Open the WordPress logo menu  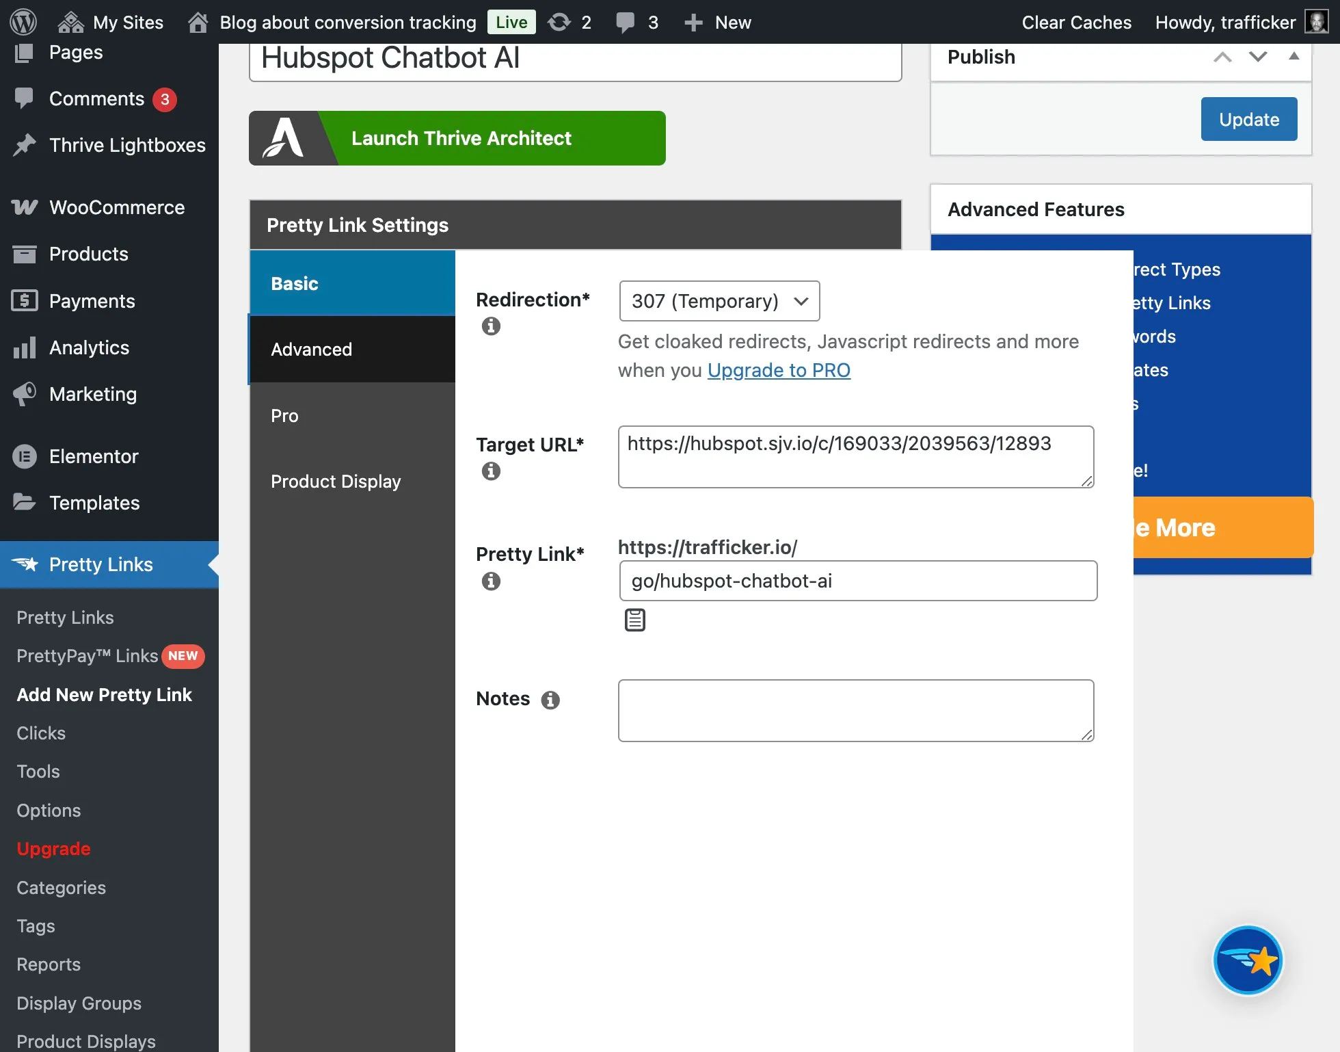coord(23,22)
